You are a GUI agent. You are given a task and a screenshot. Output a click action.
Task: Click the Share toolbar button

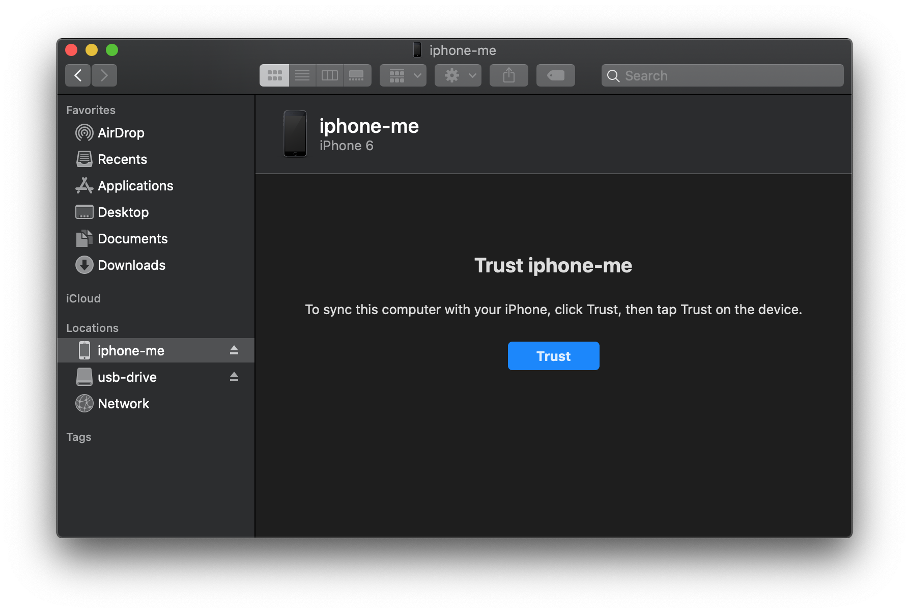click(509, 75)
